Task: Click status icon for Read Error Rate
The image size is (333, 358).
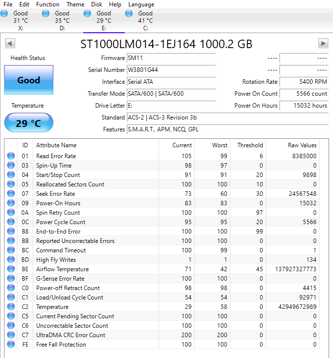Action: point(11,156)
